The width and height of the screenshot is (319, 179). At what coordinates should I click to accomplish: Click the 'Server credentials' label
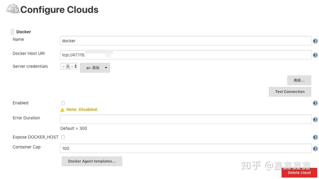(x=30, y=67)
